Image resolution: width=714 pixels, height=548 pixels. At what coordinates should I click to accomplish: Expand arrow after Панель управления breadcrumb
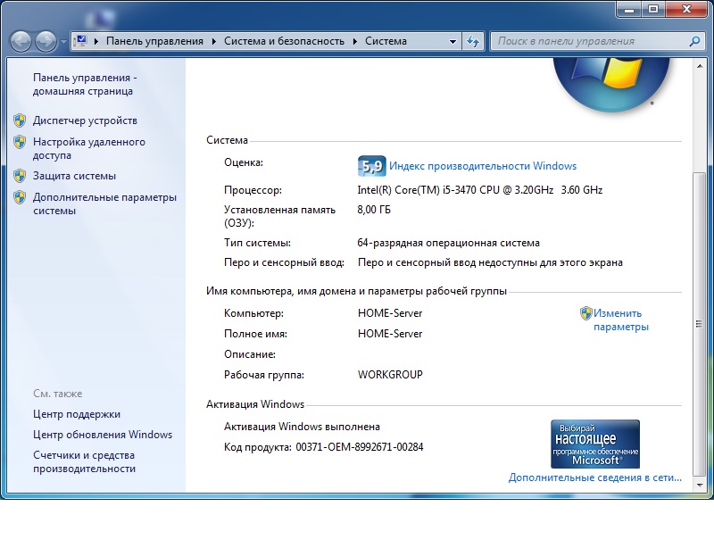click(214, 41)
